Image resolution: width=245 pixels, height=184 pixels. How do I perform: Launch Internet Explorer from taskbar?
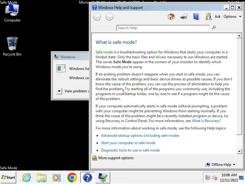tap(27, 178)
